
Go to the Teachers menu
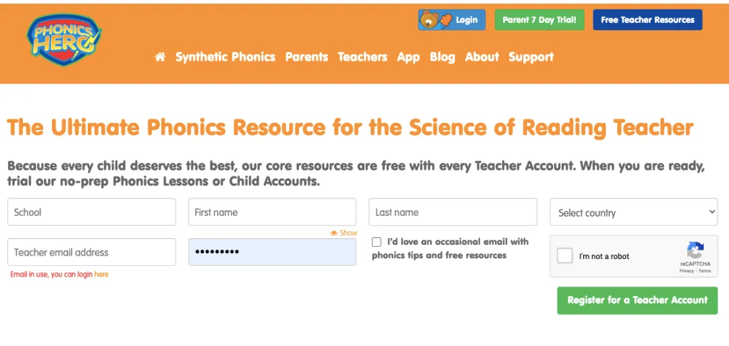(362, 57)
